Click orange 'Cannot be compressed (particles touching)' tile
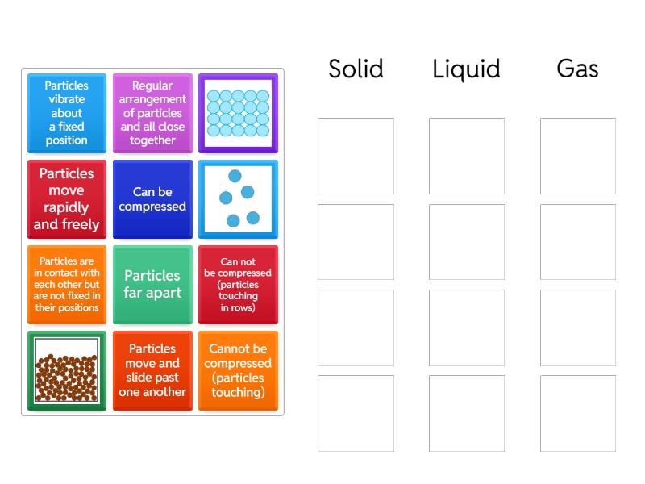The height and width of the screenshot is (484, 645). [x=238, y=370]
